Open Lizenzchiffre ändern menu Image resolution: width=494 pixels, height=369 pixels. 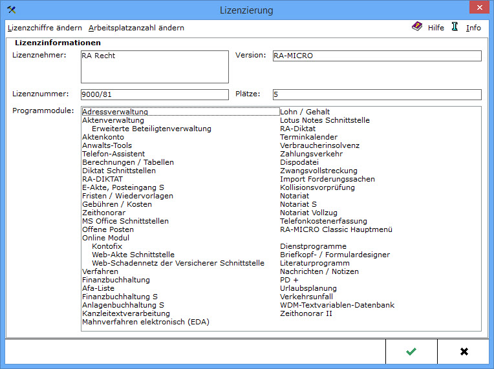[45, 28]
